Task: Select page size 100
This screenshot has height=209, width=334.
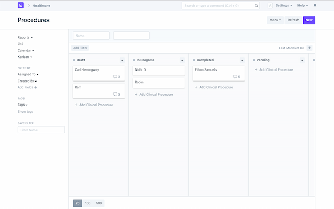Action: click(88, 203)
